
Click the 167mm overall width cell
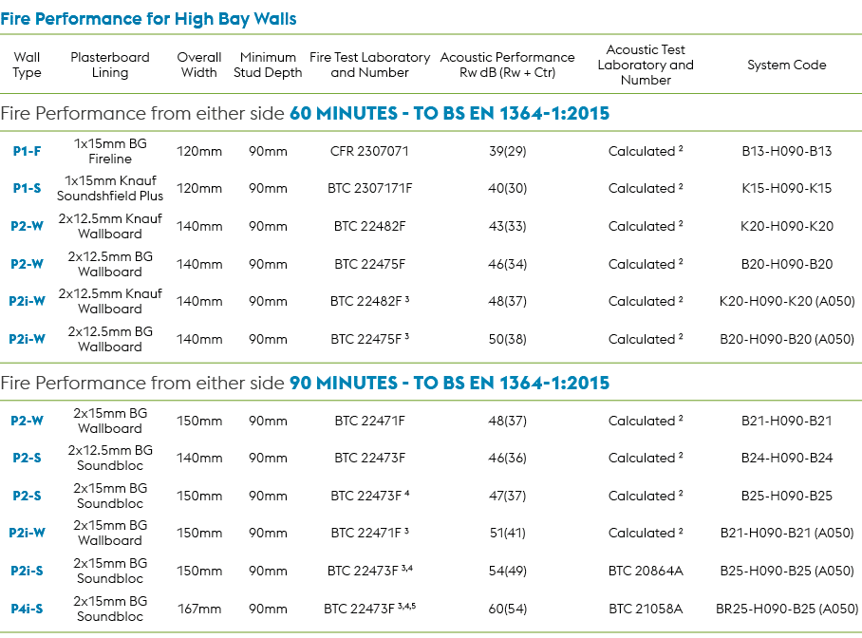[199, 609]
